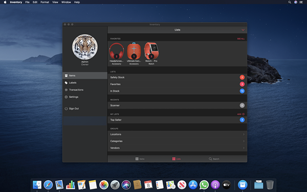Viewport: 307px width, 192px height.
Task: Open the Window menu
Action: 66,2
